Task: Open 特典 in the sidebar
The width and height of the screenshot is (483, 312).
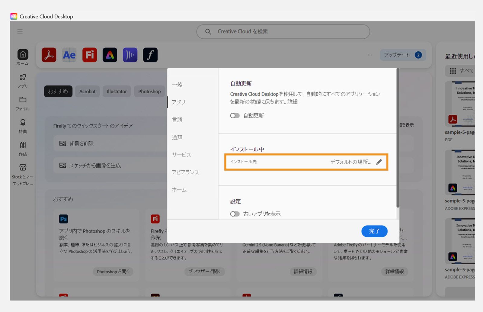Action: click(23, 126)
